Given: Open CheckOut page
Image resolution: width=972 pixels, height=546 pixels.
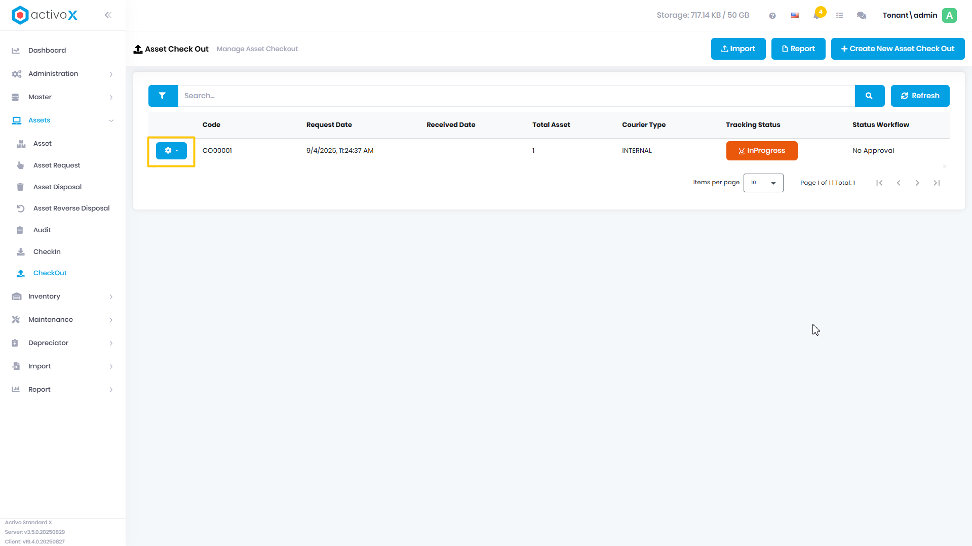Looking at the screenshot, I should tap(63, 273).
